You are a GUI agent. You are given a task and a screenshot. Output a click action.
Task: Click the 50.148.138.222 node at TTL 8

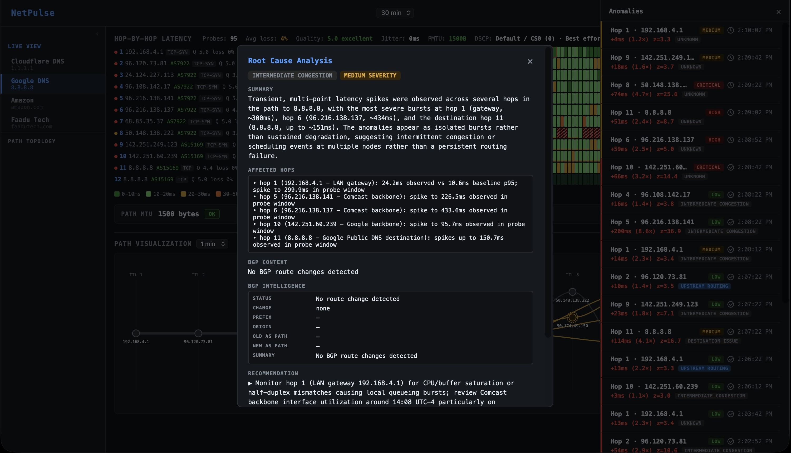coord(572,292)
